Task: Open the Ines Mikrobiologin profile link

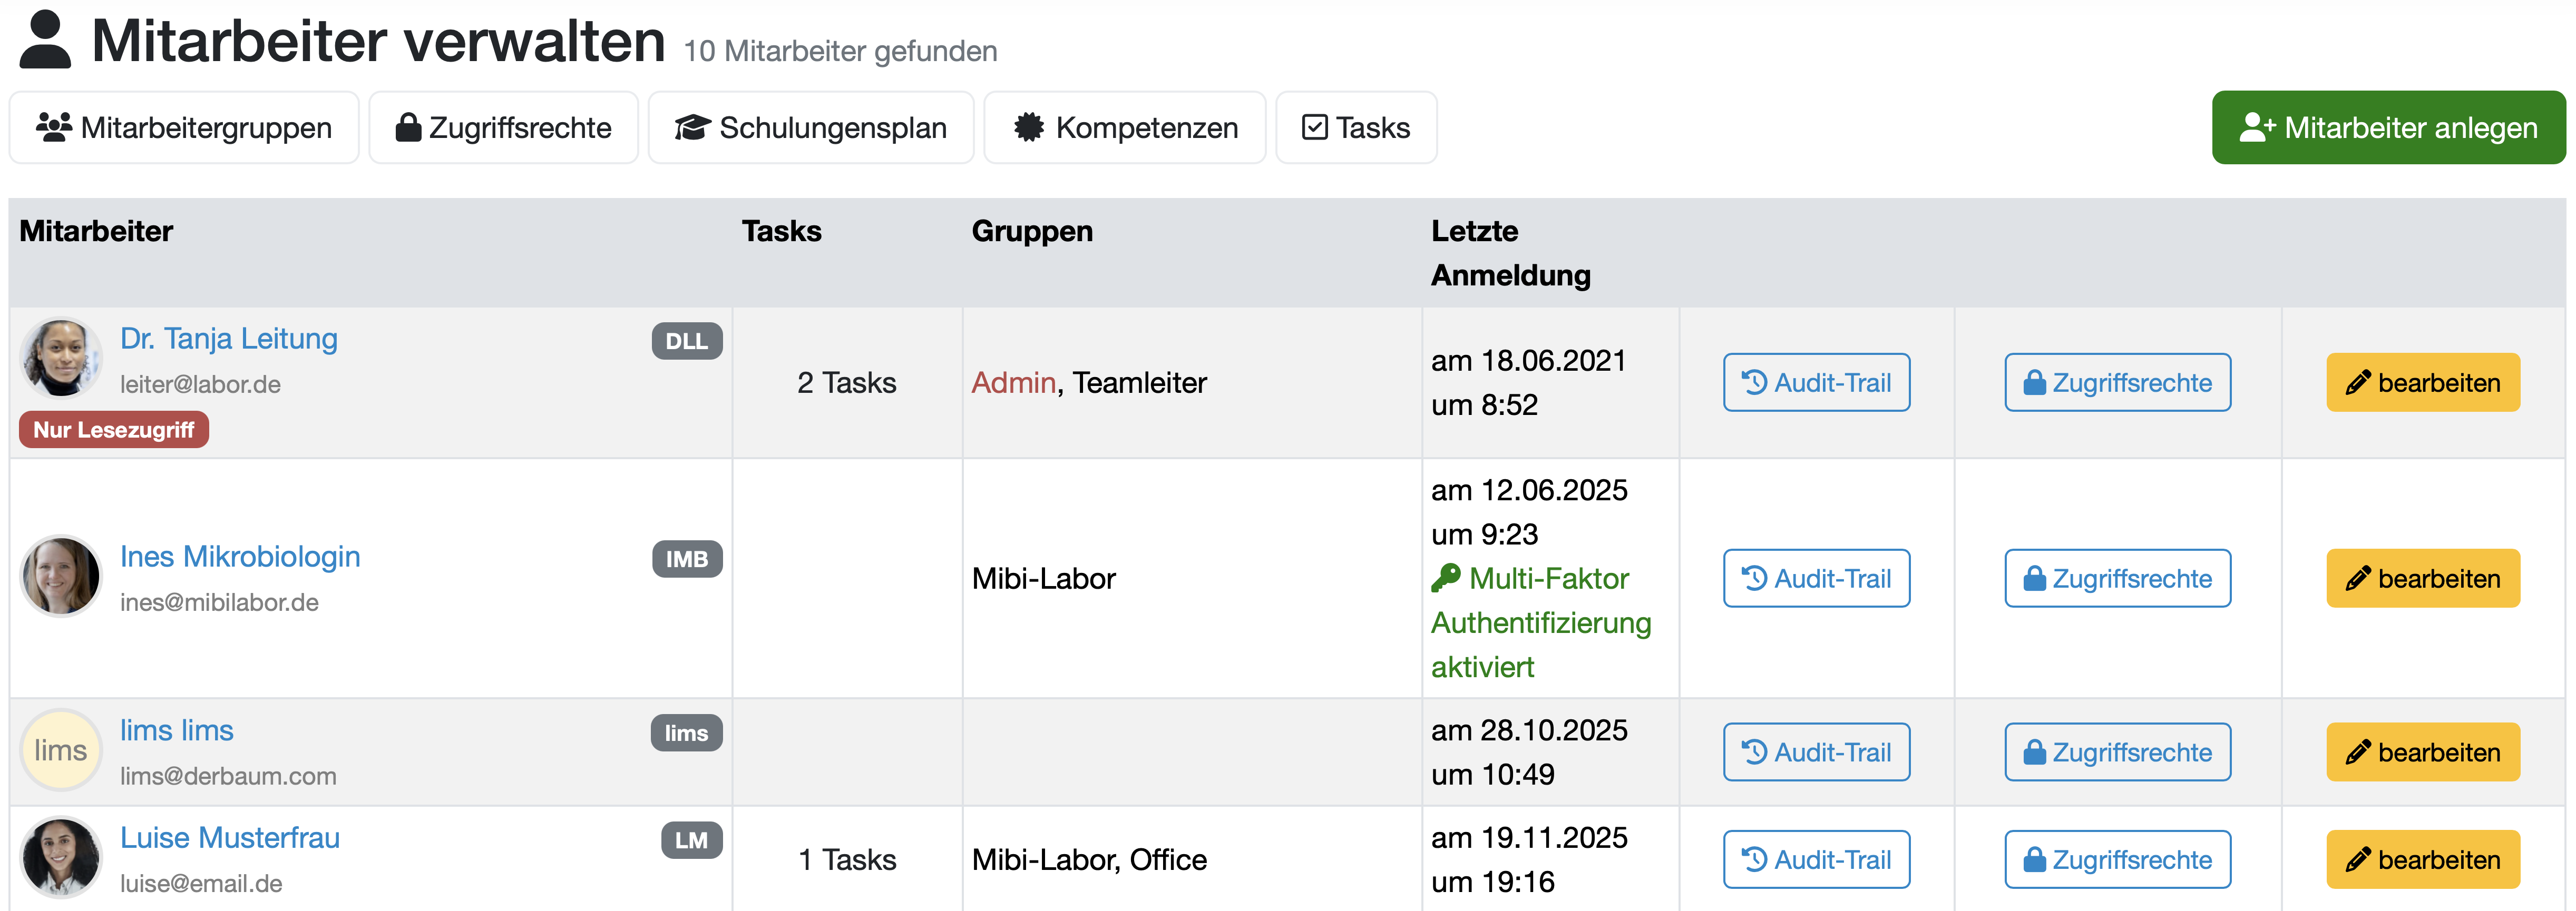Action: pyautogui.click(x=240, y=557)
